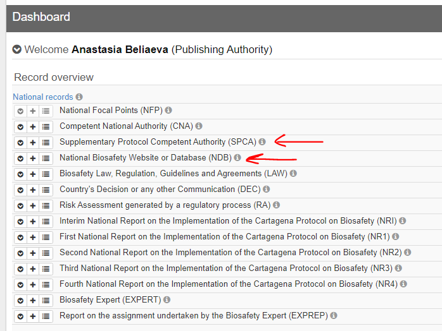
Task: Add a Fourth National Report record
Action: (x=33, y=284)
